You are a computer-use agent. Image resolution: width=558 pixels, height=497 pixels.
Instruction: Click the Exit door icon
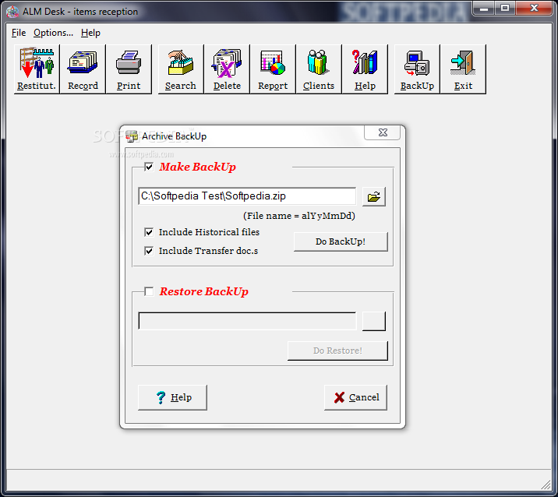[x=463, y=69]
